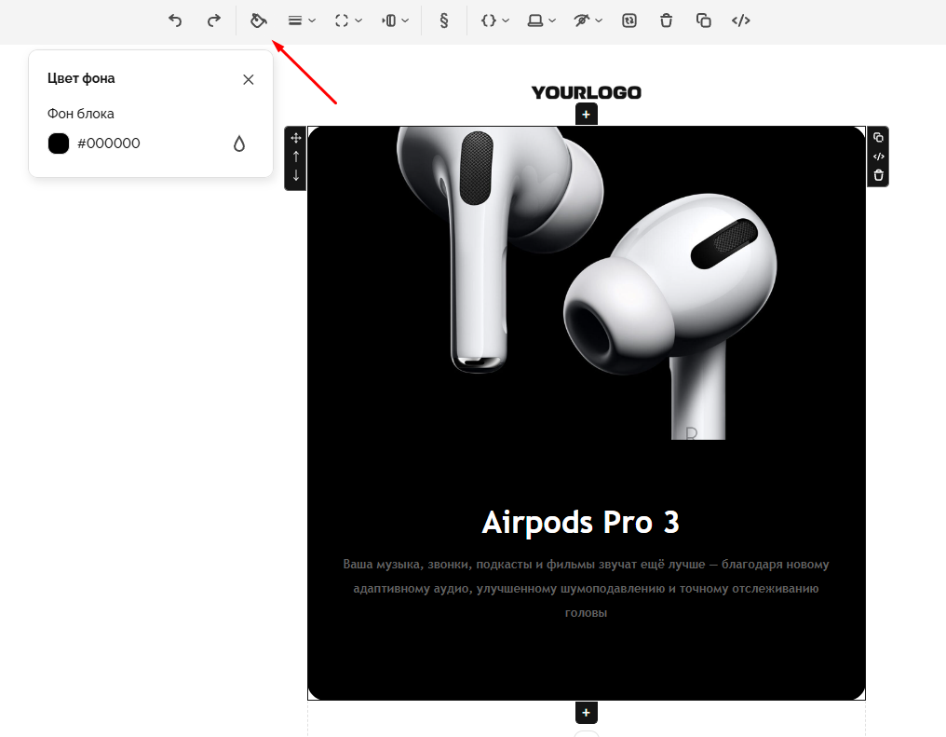This screenshot has height=737, width=946.
Task: Click the undo arrow in the toolbar
Action: 175,20
